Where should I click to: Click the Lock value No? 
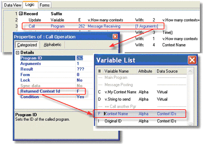(80, 80)
